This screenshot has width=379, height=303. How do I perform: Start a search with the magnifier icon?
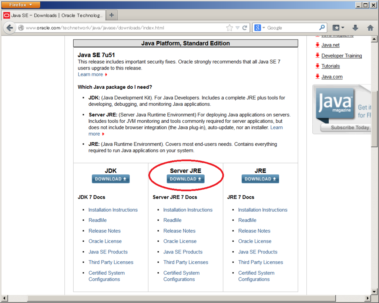322,27
